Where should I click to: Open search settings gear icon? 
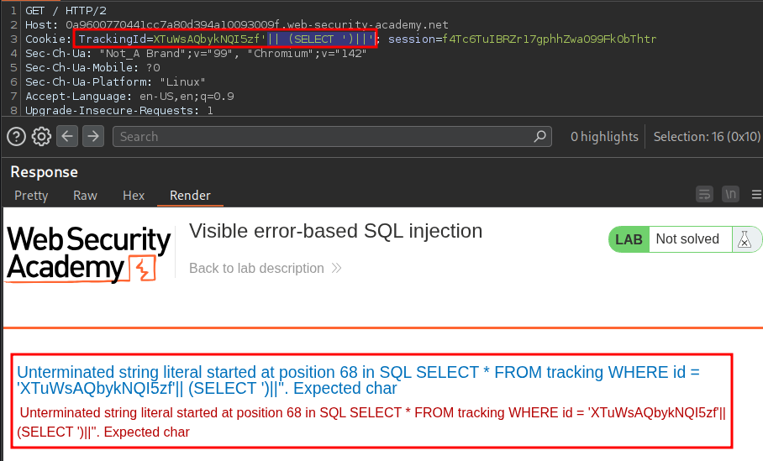(41, 136)
